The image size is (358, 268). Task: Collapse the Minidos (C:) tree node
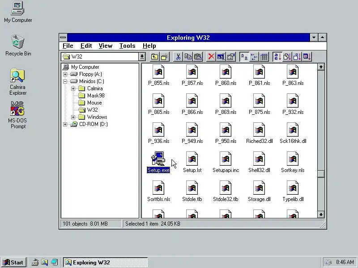(65, 81)
